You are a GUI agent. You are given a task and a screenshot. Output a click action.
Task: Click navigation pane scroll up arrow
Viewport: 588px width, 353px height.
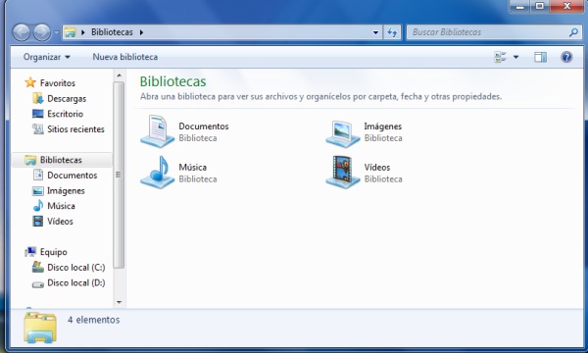119,76
